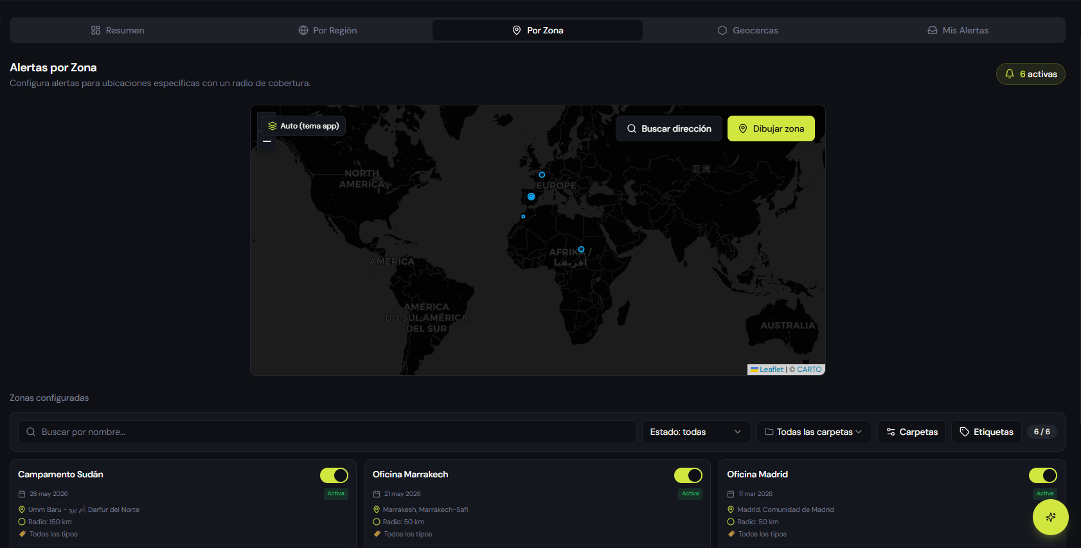Disable the Oficina Marrakech zone switch
This screenshot has width=1081, height=548.
pyautogui.click(x=688, y=475)
